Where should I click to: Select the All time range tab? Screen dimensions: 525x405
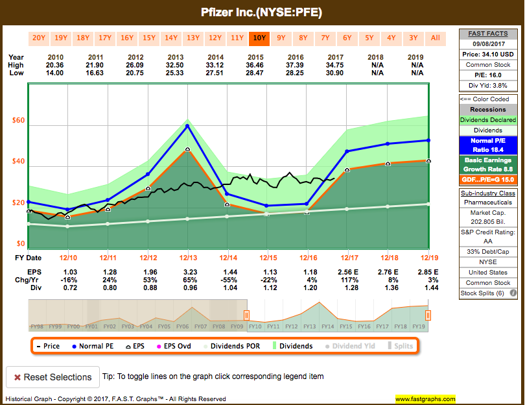(435, 38)
